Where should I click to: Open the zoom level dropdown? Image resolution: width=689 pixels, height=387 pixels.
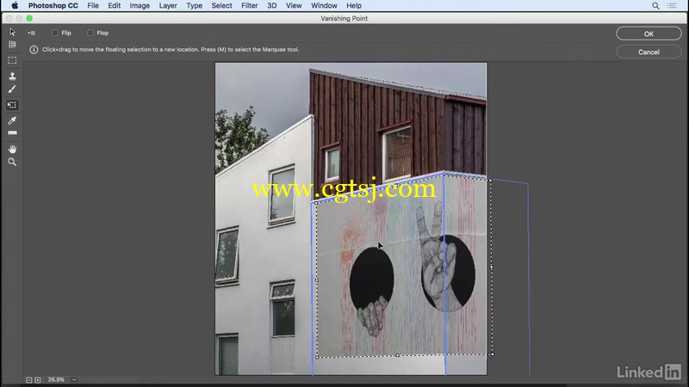coord(74,379)
